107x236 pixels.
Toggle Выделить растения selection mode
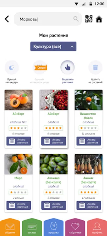(68, 67)
